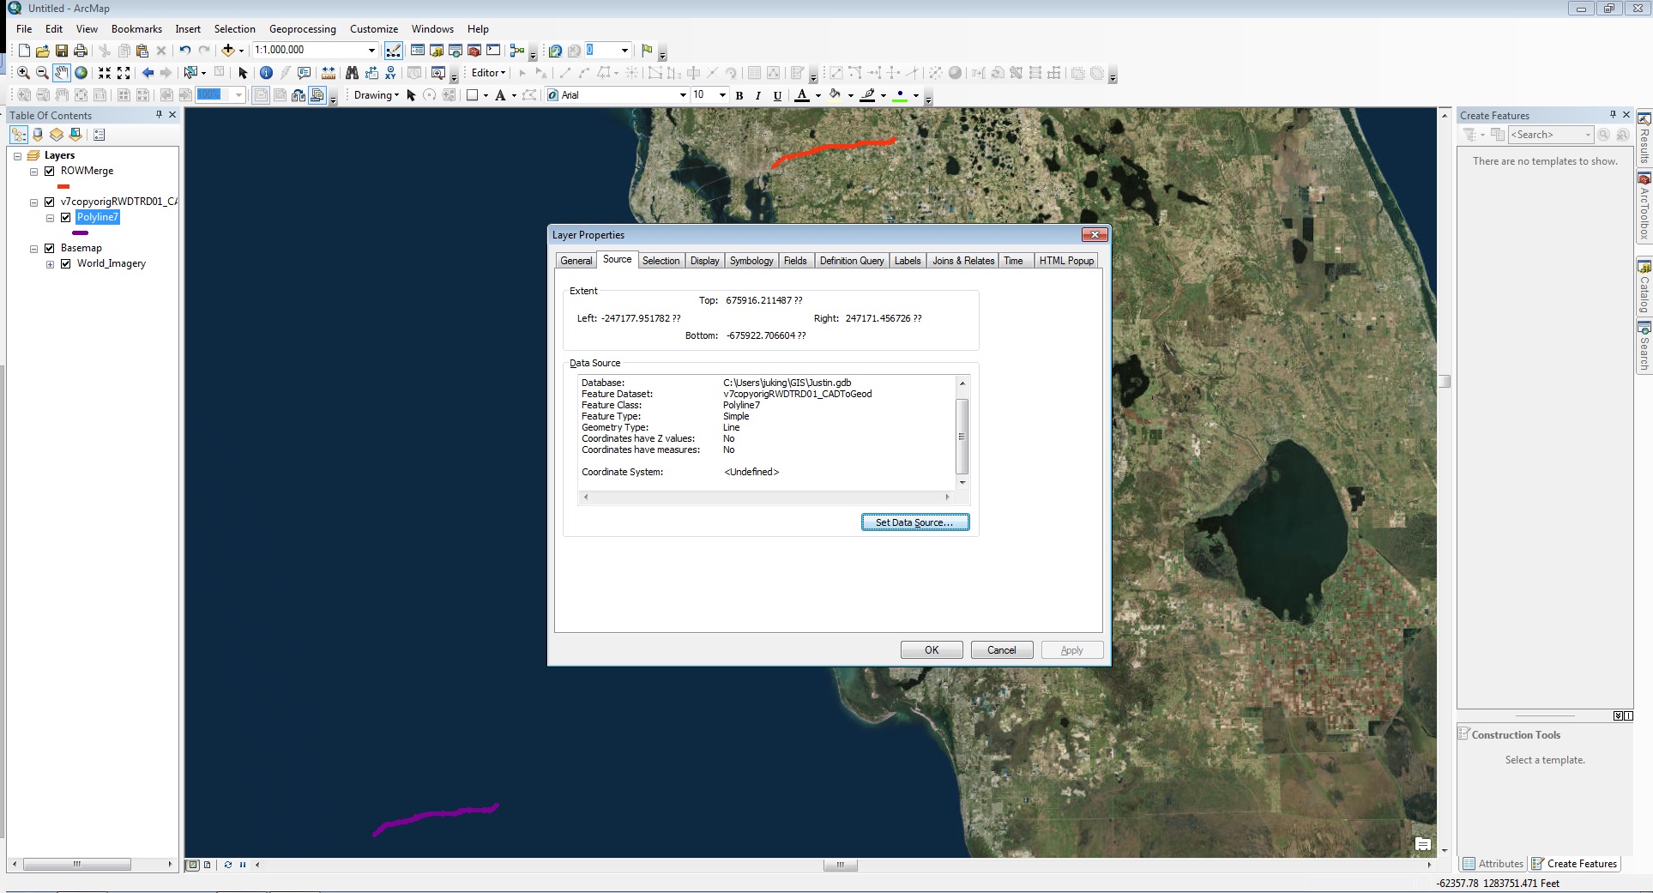
Task: Open the Geoprocessing menu
Action: coord(302,29)
